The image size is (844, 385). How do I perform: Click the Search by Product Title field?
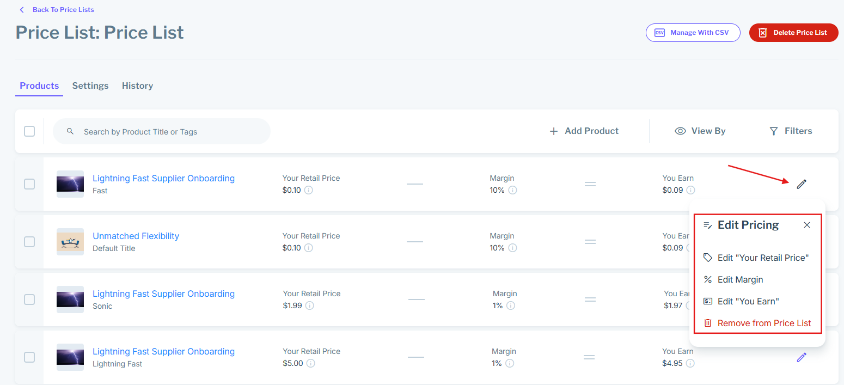[169, 132]
